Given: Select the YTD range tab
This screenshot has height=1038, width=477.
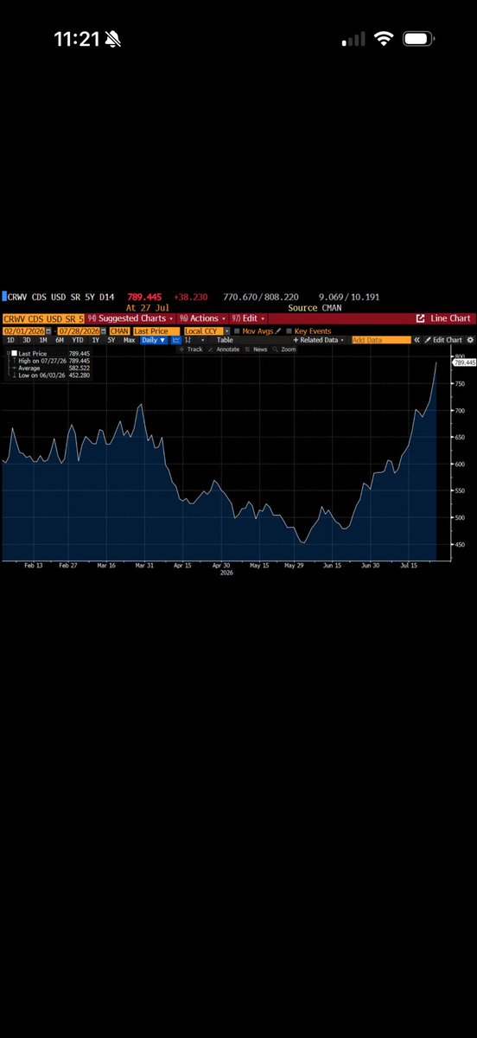Looking at the screenshot, I should coord(78,340).
